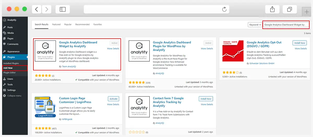The height and width of the screenshot is (137, 313).
Task: Open the share icon in browser toolbar
Action: tap(272, 9)
